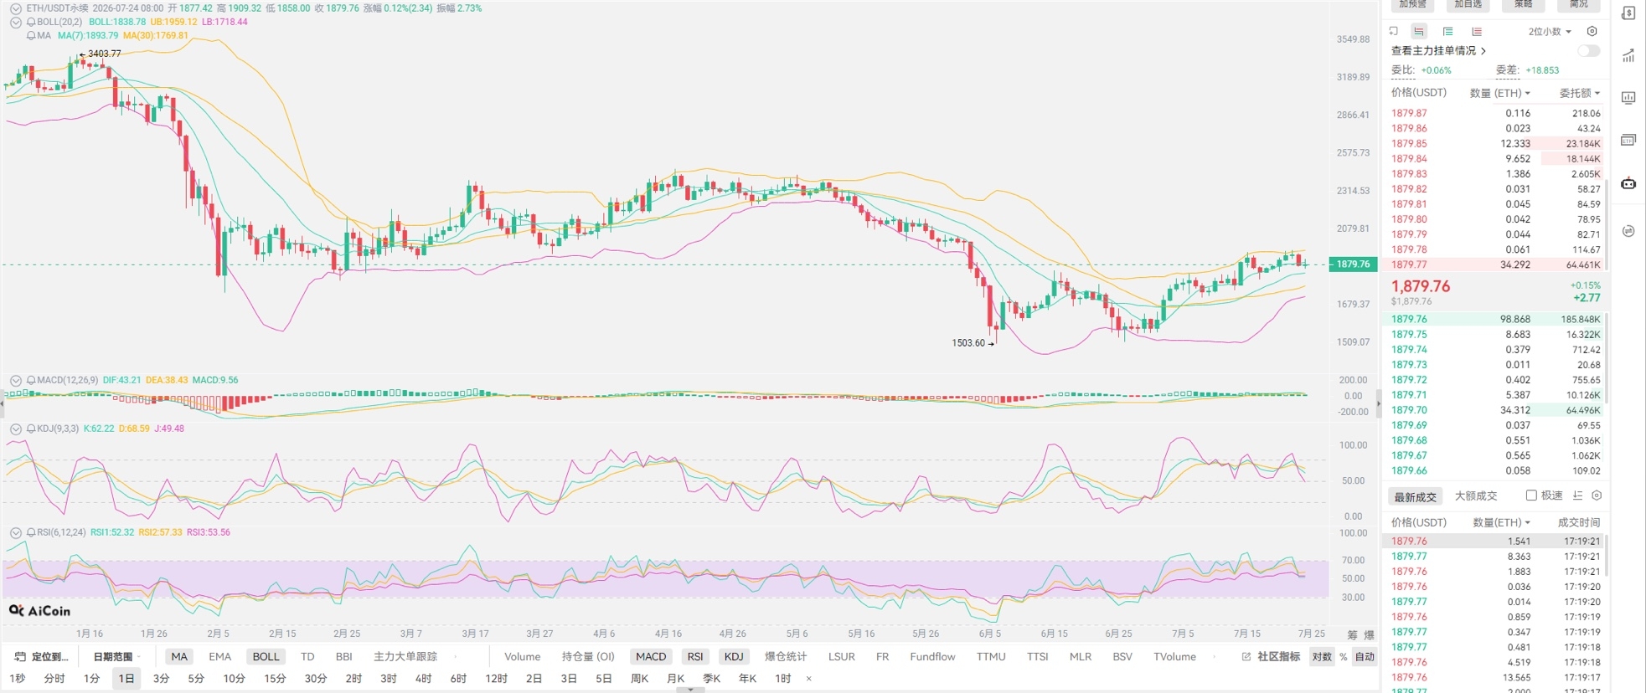The image size is (1646, 693).
Task: Open order book settings hexagon icon
Action: pos(1592,32)
